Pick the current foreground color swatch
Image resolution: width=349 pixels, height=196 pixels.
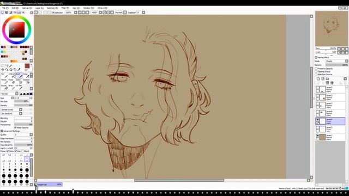tap(27, 66)
